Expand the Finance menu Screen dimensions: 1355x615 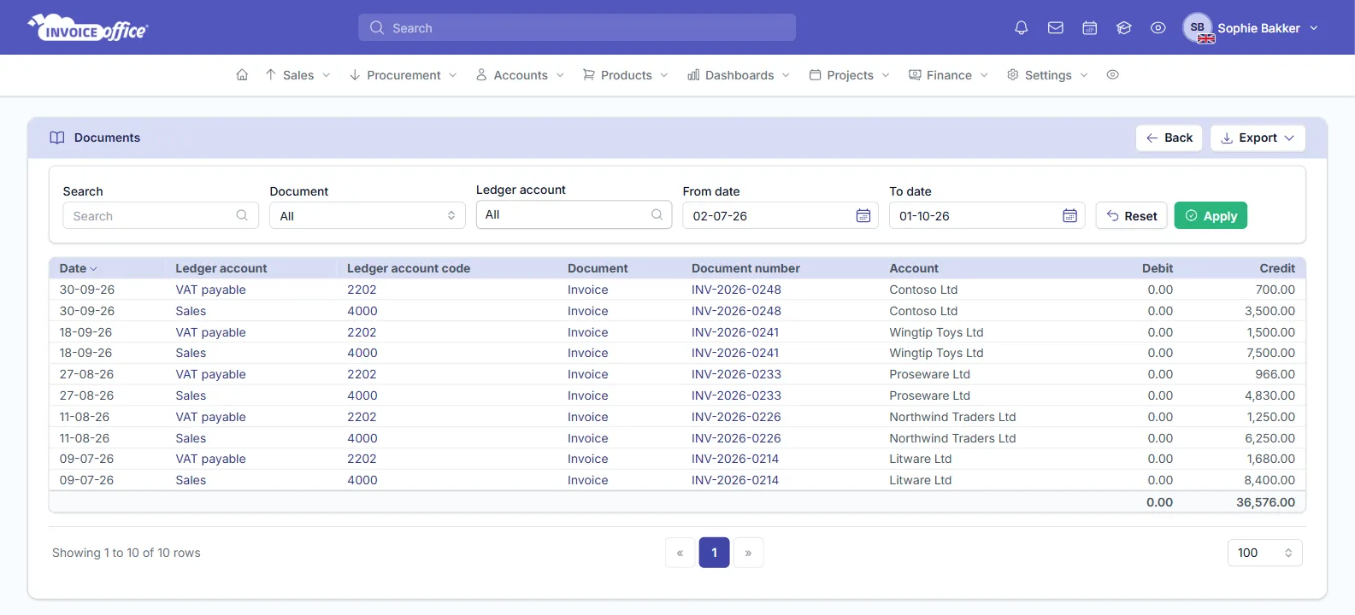pyautogui.click(x=949, y=75)
